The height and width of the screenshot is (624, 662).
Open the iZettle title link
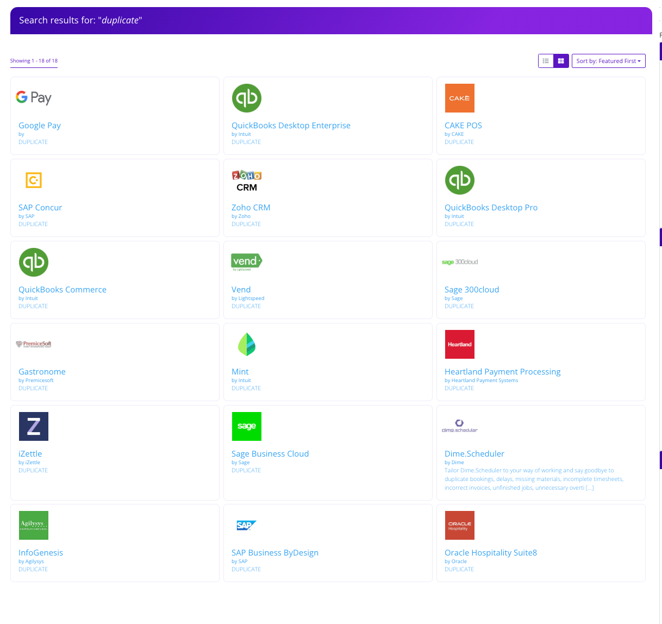(x=30, y=454)
